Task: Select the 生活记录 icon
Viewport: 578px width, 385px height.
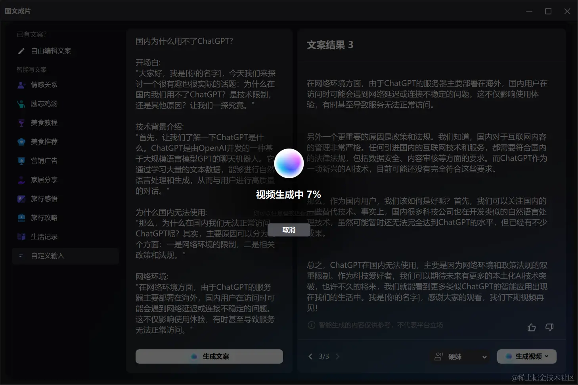Action: [21, 236]
